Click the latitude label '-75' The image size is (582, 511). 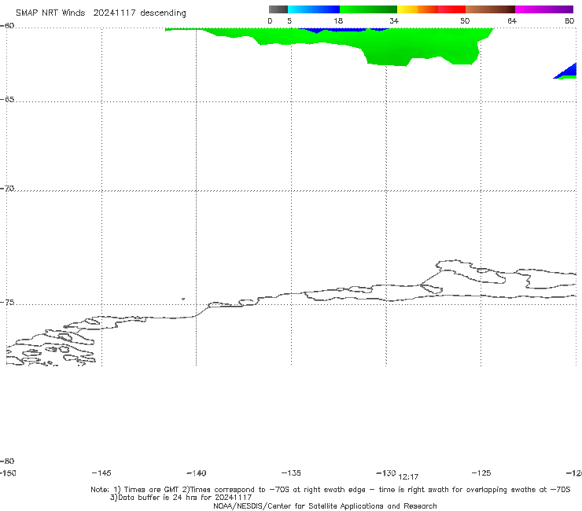click(x=7, y=303)
